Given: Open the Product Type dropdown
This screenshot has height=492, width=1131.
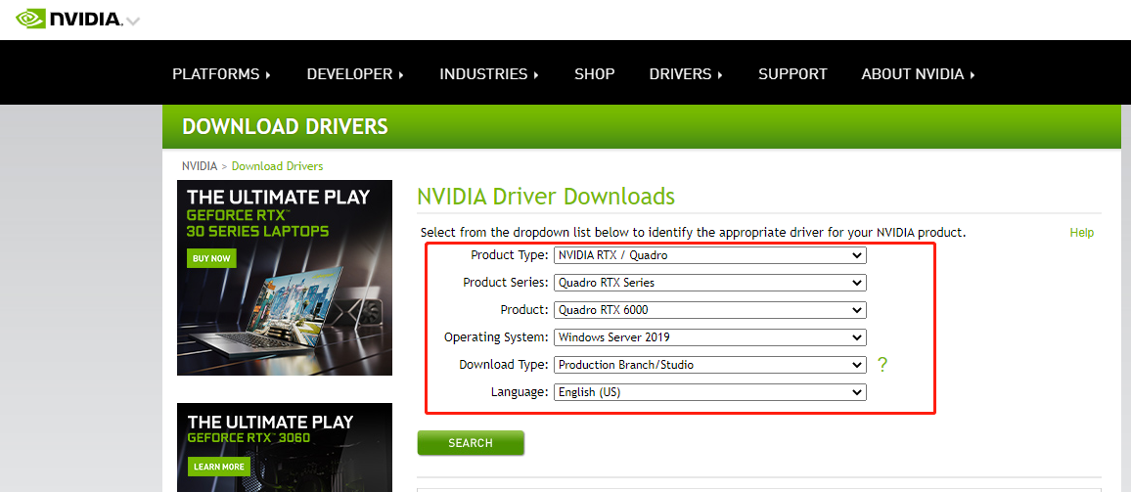Looking at the screenshot, I should (709, 255).
